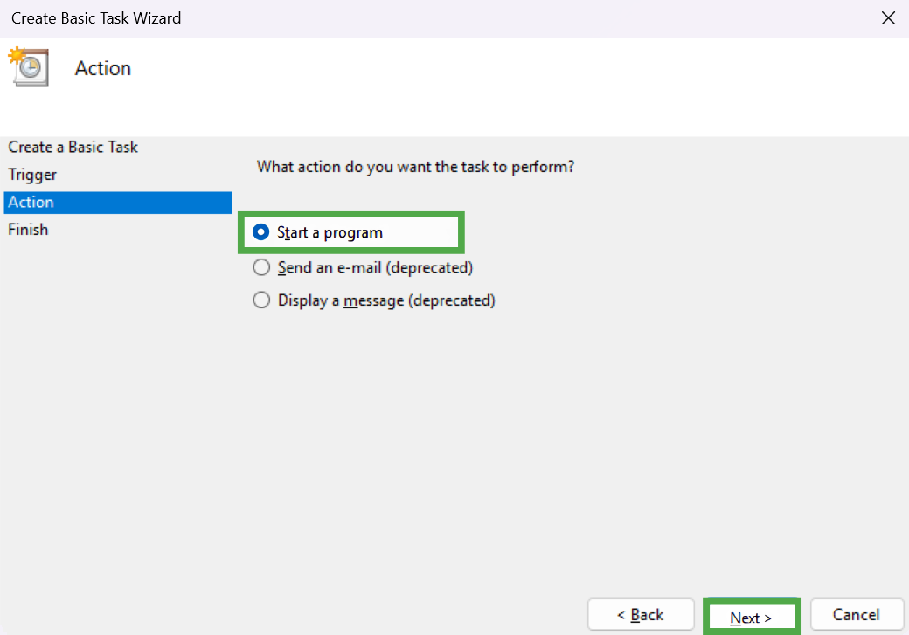Close the Create Basic Task Wizard window
This screenshot has width=909, height=635.
pos(887,18)
